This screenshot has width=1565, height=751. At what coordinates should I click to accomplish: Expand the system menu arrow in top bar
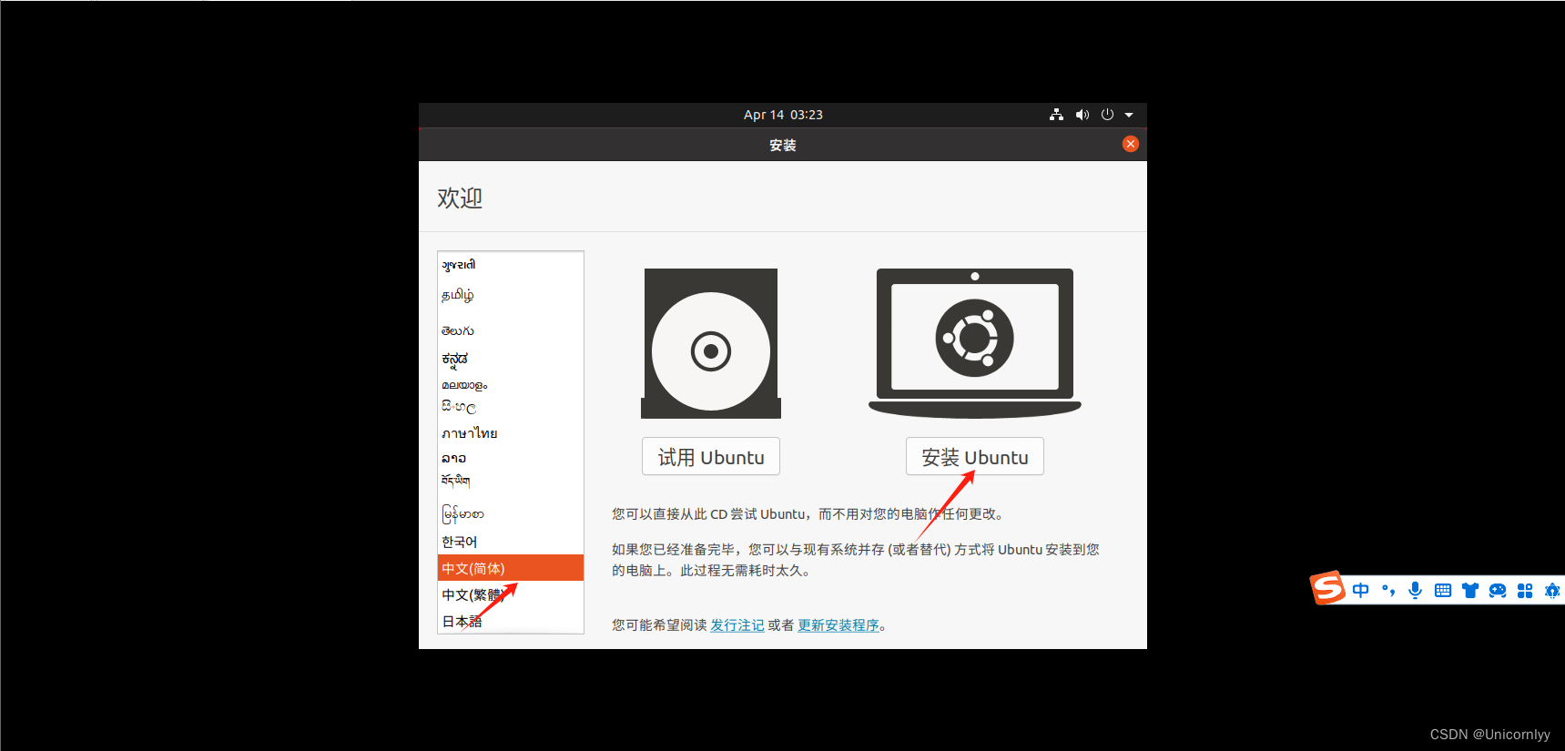point(1129,115)
